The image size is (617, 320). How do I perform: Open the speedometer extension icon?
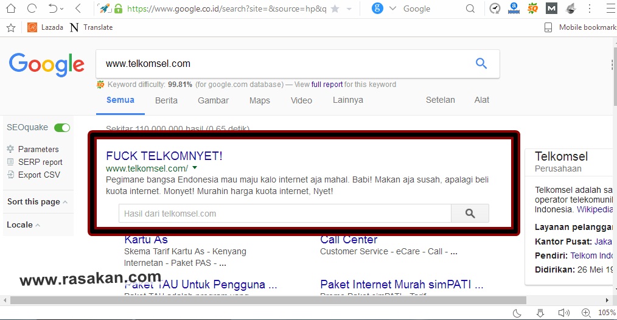[495, 9]
